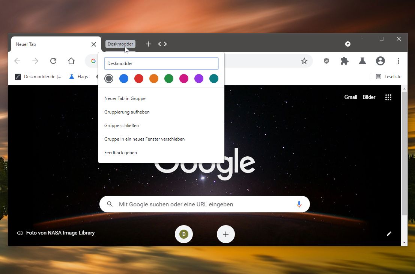Choose Gruppe in ein neues Fenster verschieben
Image resolution: width=415 pixels, height=274 pixels.
[x=161, y=139]
